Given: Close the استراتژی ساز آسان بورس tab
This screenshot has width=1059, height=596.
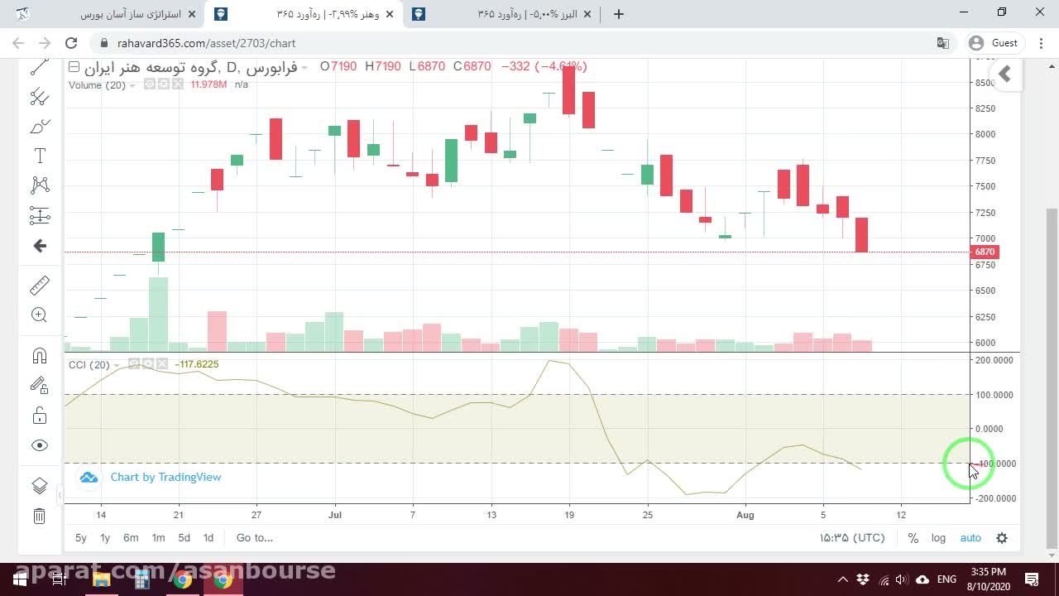Looking at the screenshot, I should (193, 14).
